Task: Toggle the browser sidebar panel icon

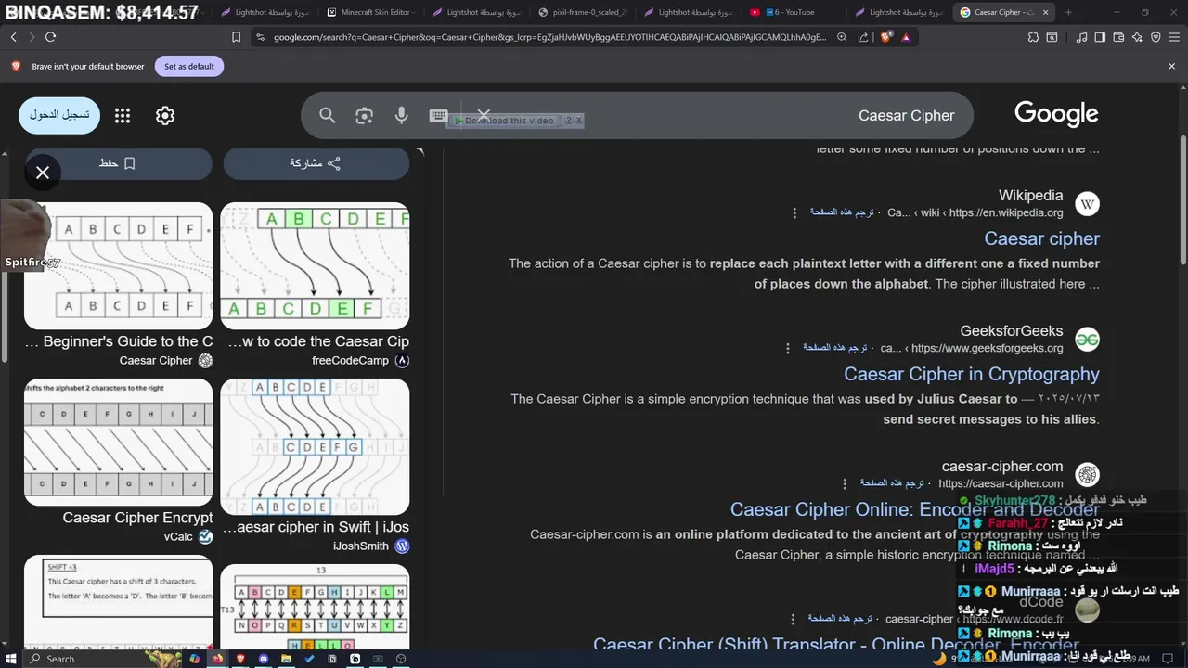Action: pyautogui.click(x=1100, y=37)
